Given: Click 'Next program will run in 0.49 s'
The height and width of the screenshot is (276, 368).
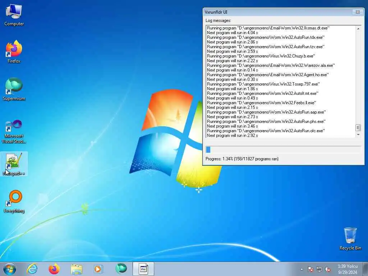Looking at the screenshot, I should pos(233,98).
